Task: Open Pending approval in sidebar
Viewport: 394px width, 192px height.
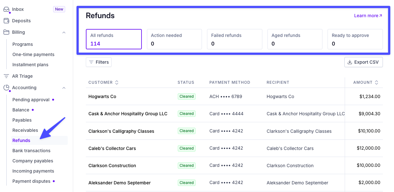Action: coord(31,100)
